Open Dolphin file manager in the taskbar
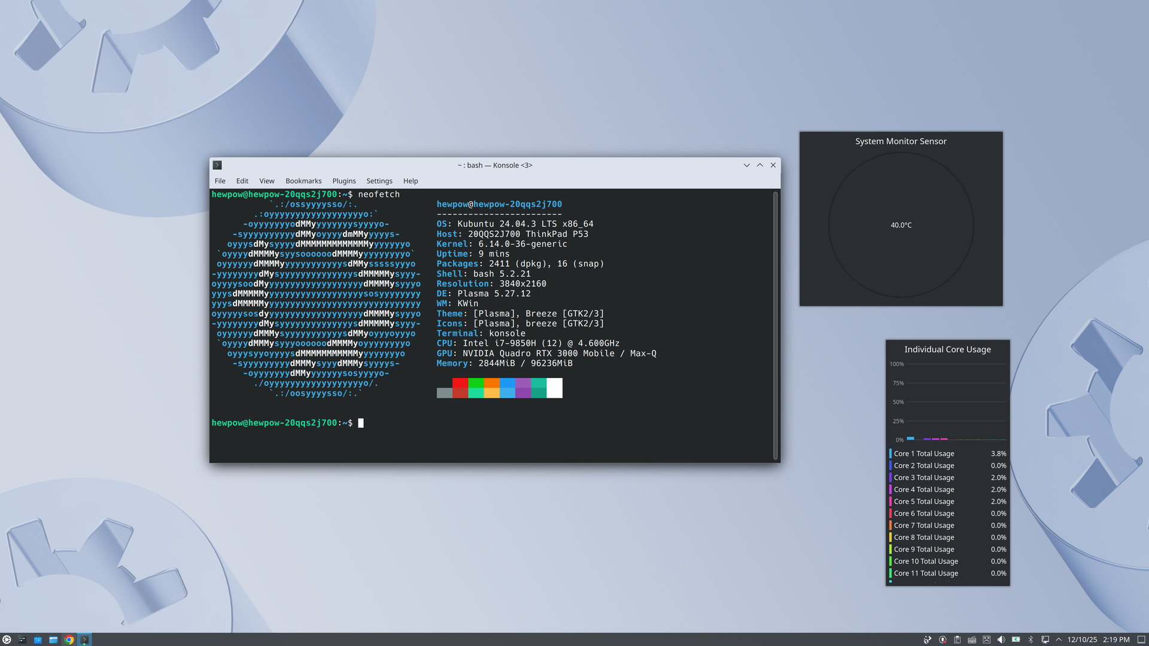Viewport: 1149px width, 646px height. click(x=53, y=639)
